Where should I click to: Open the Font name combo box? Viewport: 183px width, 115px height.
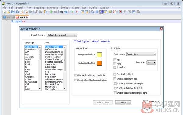pyautogui.click(x=141, y=54)
